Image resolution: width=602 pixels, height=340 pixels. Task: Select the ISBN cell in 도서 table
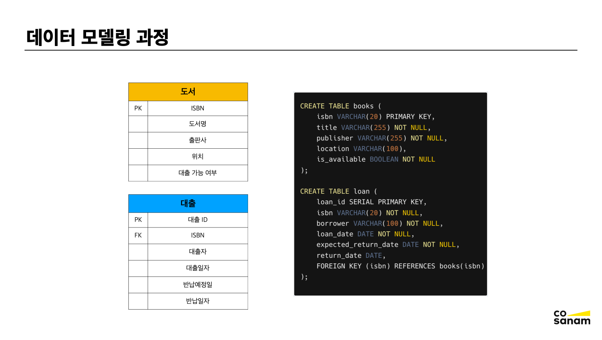197,108
